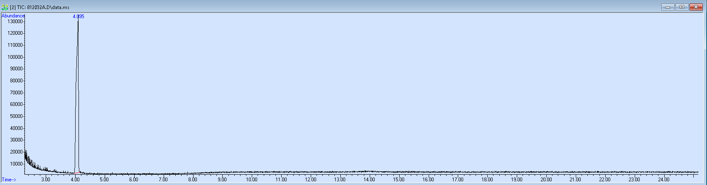This screenshot has width=707, height=185.
Task: Click the 'Abundance' y-axis label
Action: tap(13, 16)
